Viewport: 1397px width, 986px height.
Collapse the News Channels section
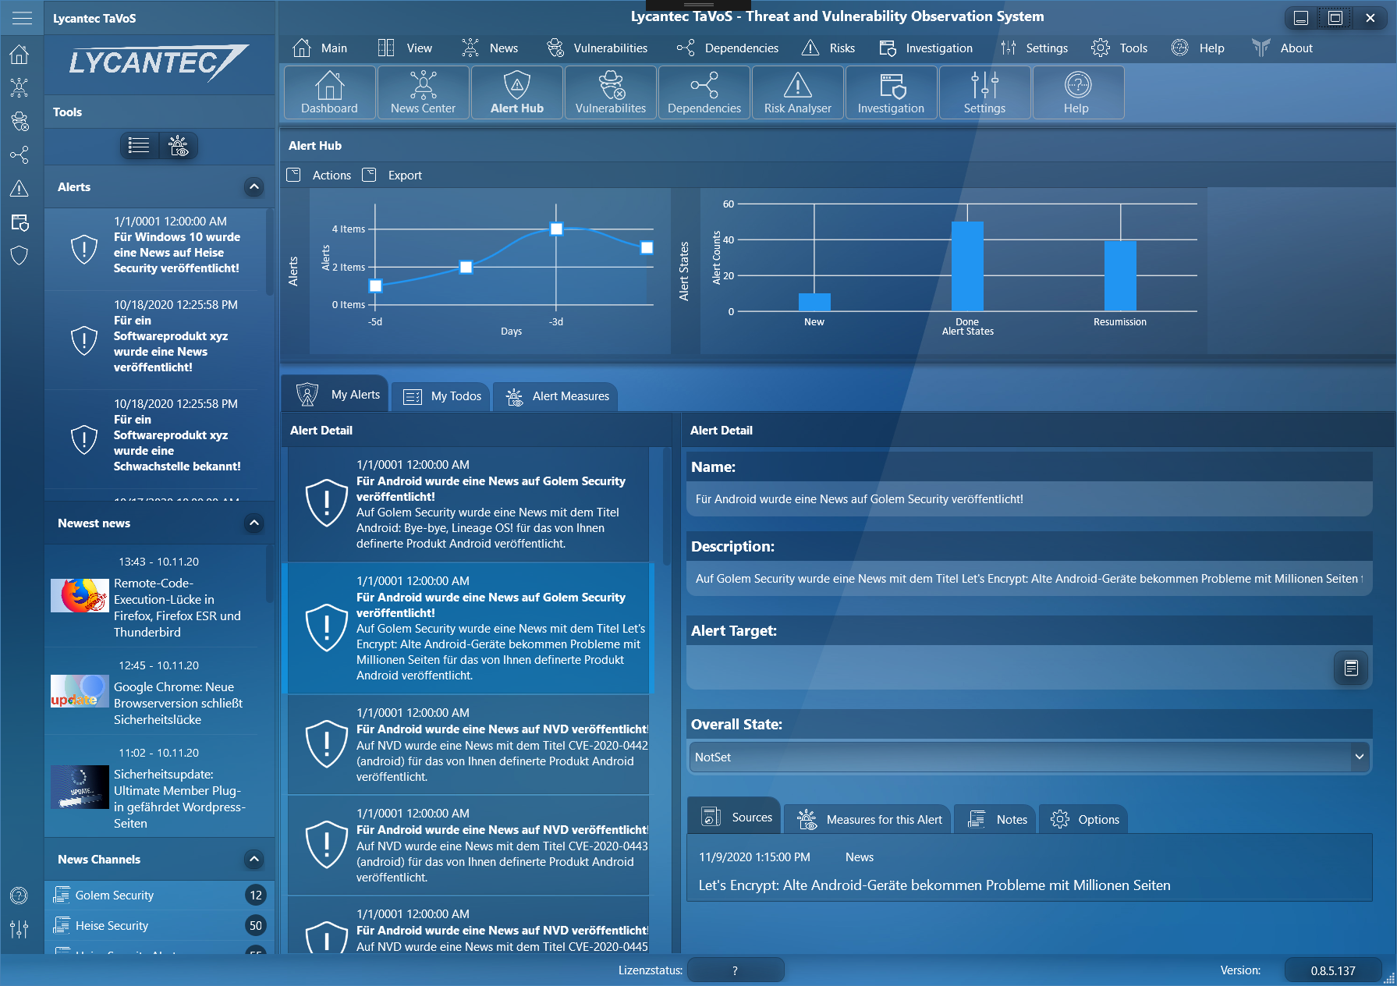(x=254, y=860)
